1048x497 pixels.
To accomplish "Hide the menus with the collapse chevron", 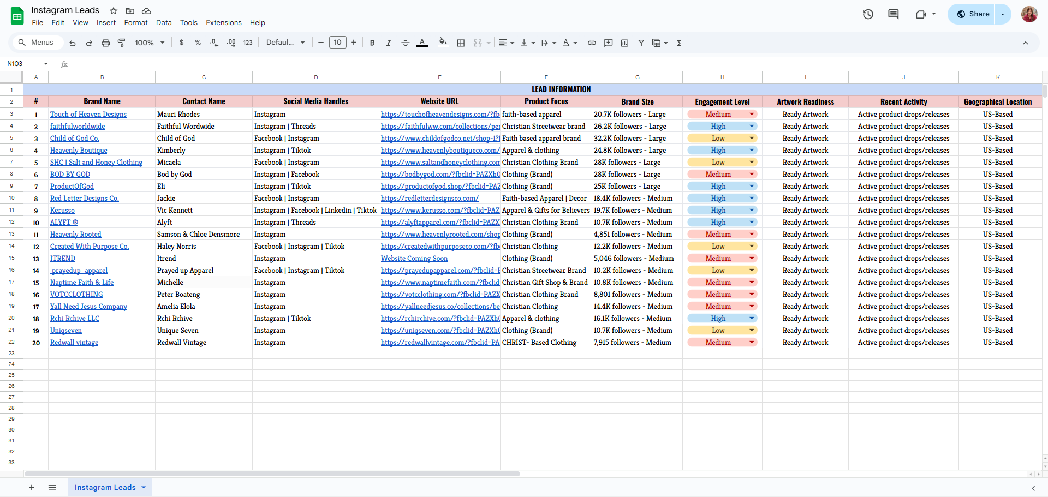I will pos(1026,43).
